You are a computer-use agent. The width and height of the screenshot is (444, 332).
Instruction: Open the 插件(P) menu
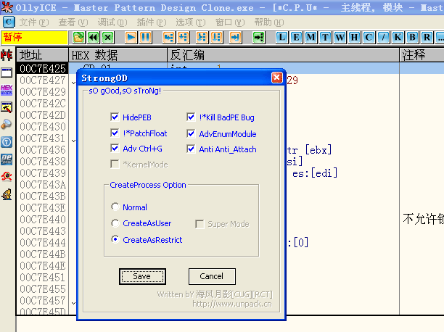click(x=152, y=22)
